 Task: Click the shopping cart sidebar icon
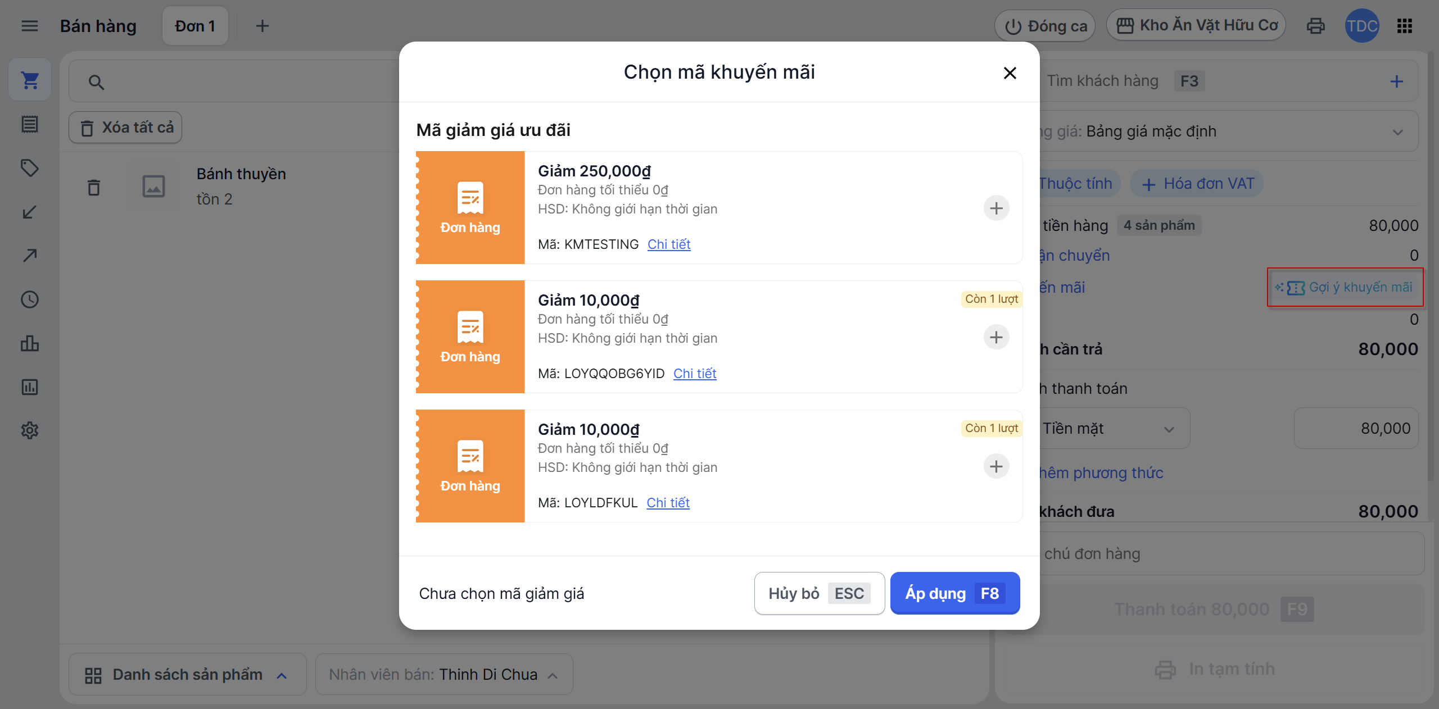[30, 80]
